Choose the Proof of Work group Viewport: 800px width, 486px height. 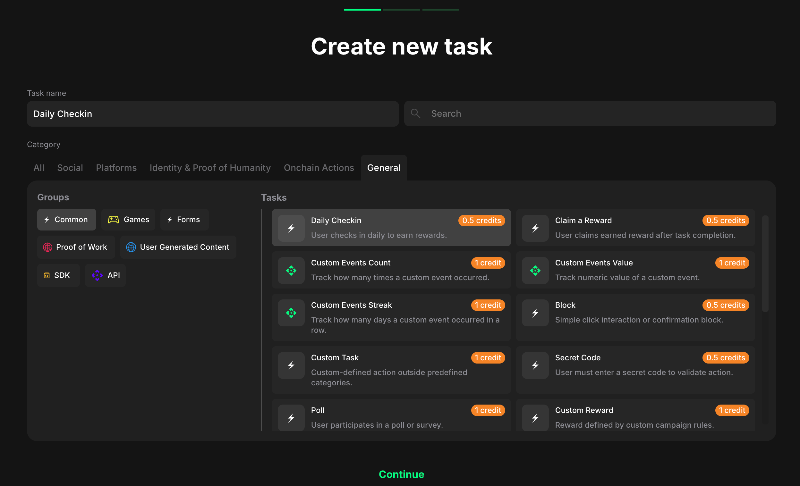click(76, 247)
